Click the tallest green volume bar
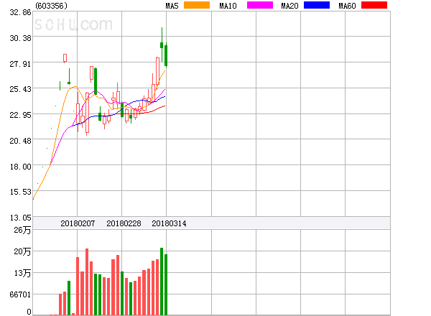The height and width of the screenshot is (316, 431). [162, 282]
